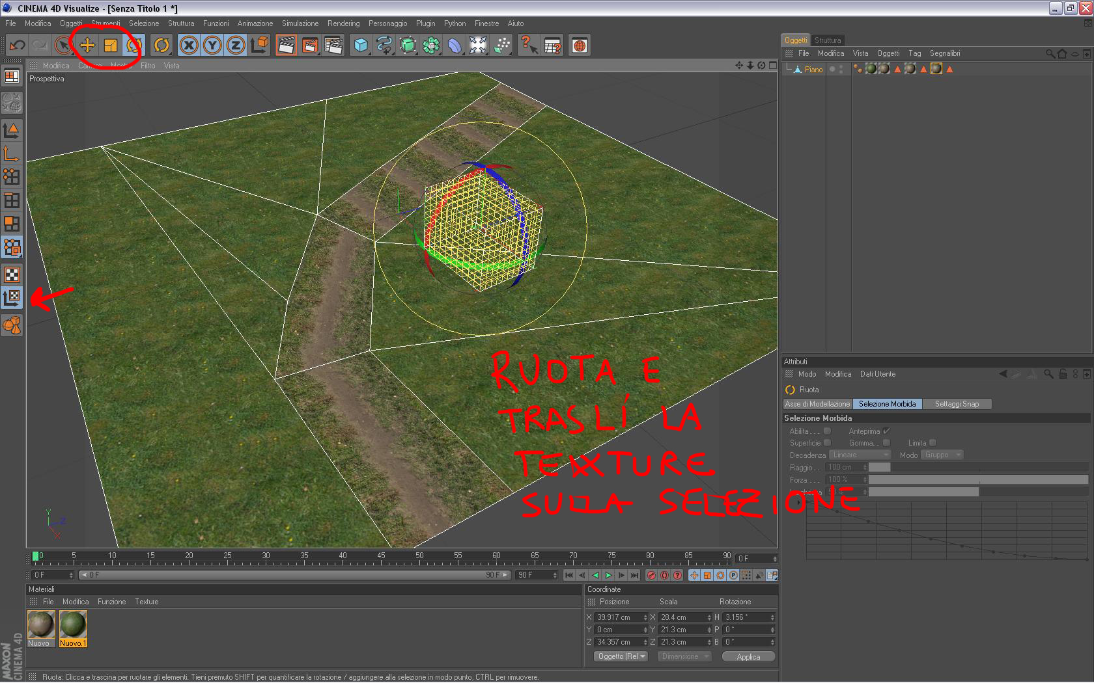Open the Modo Gruppo dropdown

pyautogui.click(x=942, y=455)
